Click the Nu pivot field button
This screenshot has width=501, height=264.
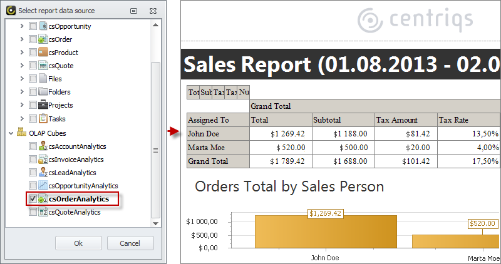point(244,92)
